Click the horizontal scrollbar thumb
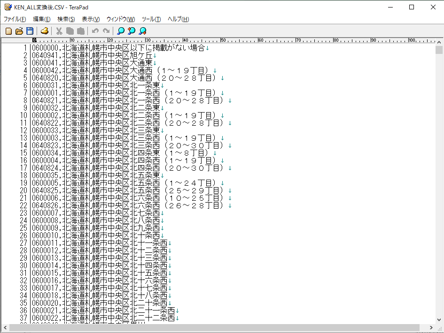The height and width of the screenshot is (333, 444). coord(214,328)
